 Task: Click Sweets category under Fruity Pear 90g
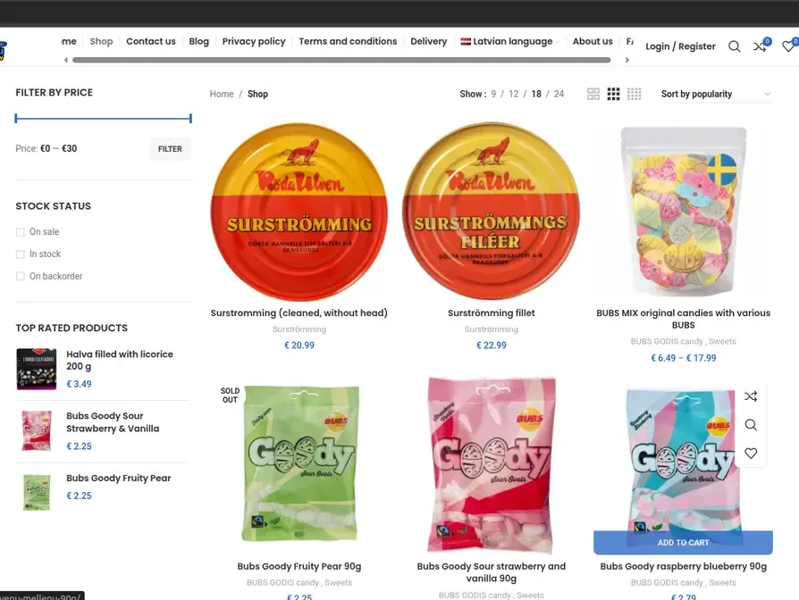pyautogui.click(x=339, y=583)
